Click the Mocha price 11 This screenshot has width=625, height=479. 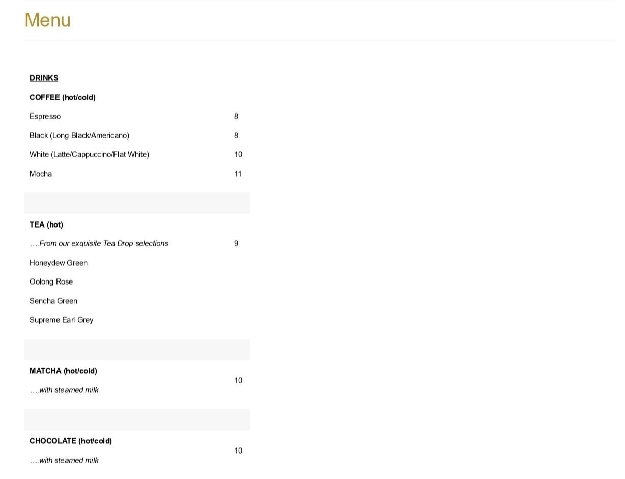(x=238, y=174)
